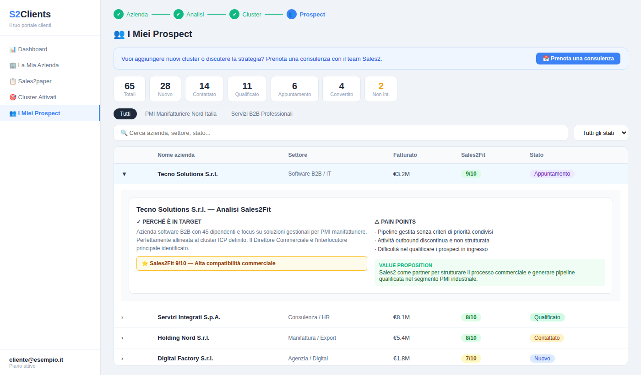Go to La Mia Azienda page
The height and width of the screenshot is (375, 641).
50,65
